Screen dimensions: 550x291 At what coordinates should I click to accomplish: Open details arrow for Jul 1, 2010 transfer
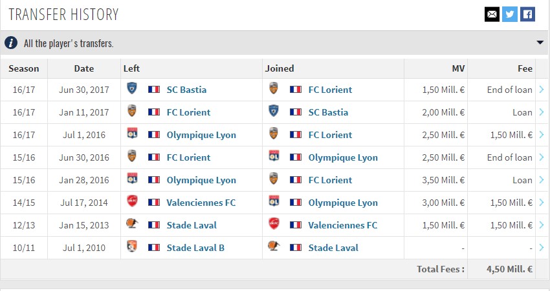[542, 247]
